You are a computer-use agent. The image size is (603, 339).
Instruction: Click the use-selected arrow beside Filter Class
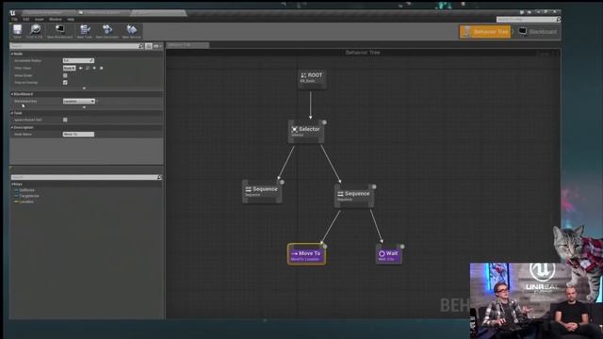pyautogui.click(x=81, y=68)
